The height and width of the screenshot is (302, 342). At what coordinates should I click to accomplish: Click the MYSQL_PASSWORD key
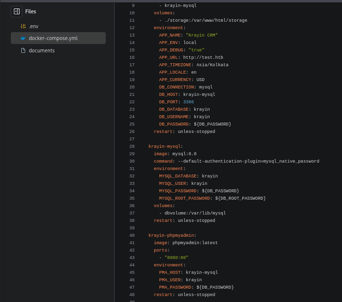pos(178,191)
